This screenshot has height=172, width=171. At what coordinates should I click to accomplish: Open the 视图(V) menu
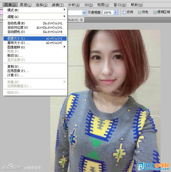(103, 5)
